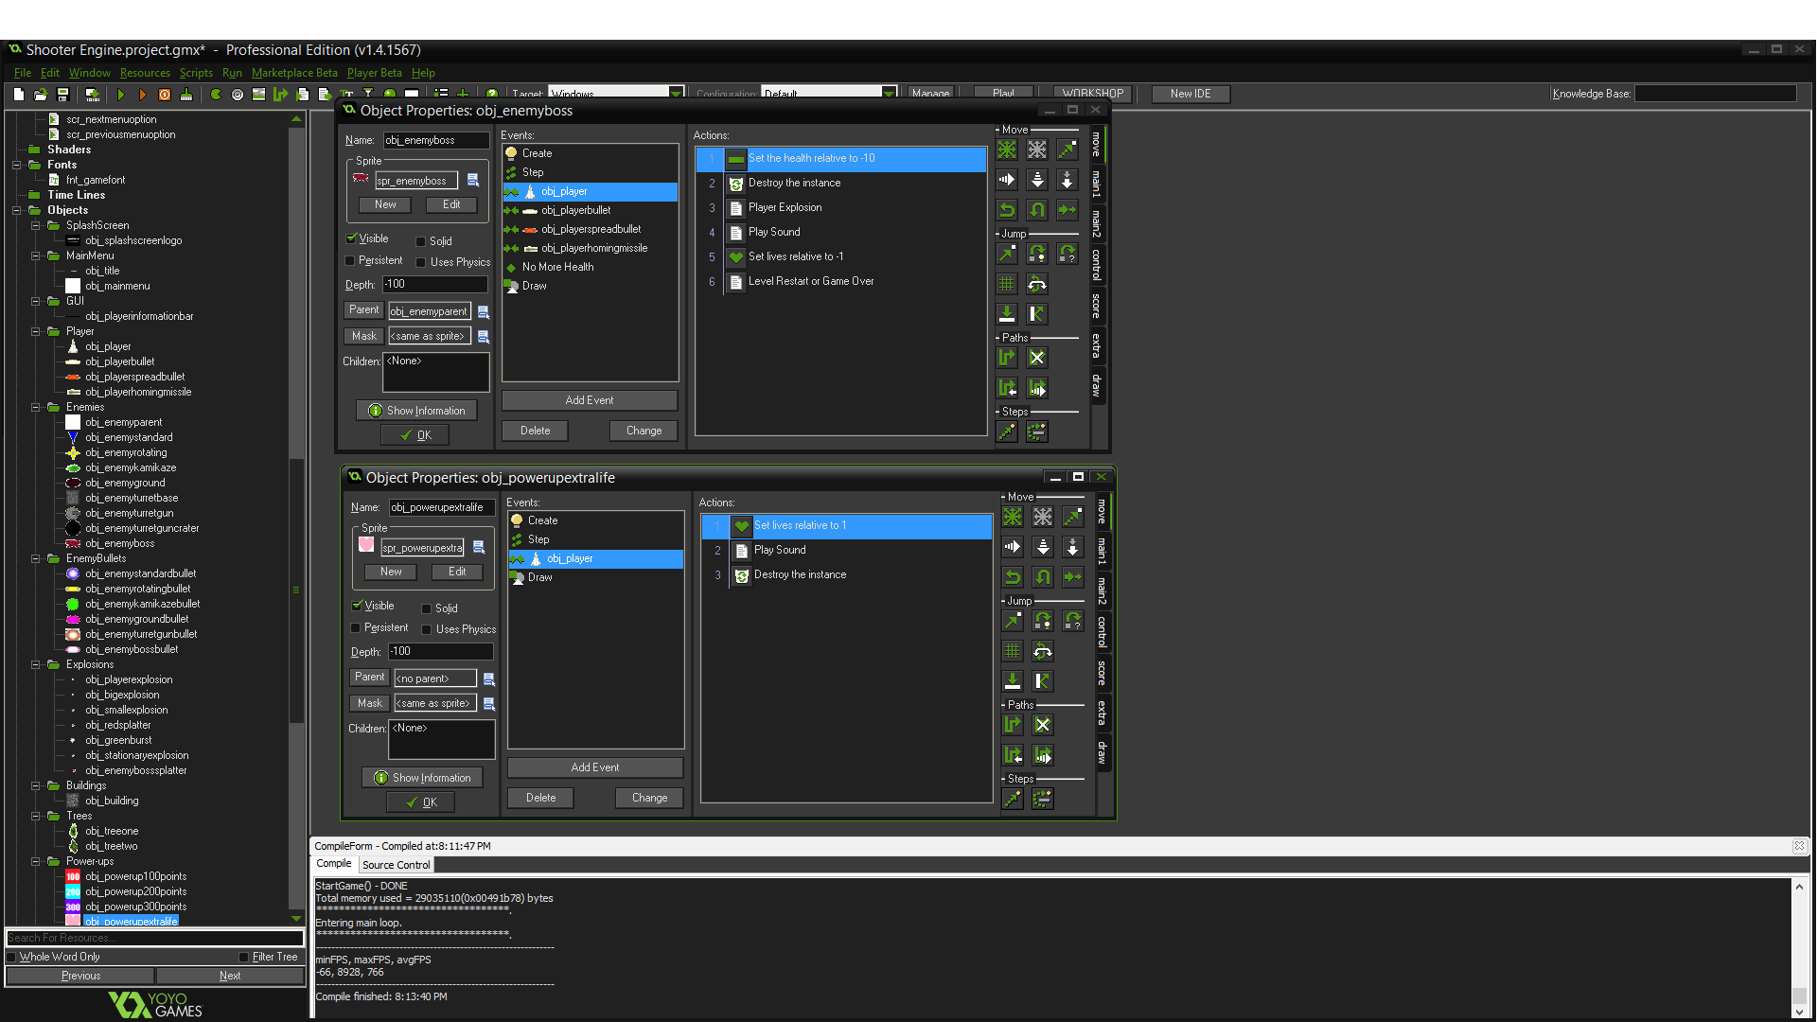Open the Resources menu
Viewport: 1817px width, 1022px height.
click(x=144, y=73)
